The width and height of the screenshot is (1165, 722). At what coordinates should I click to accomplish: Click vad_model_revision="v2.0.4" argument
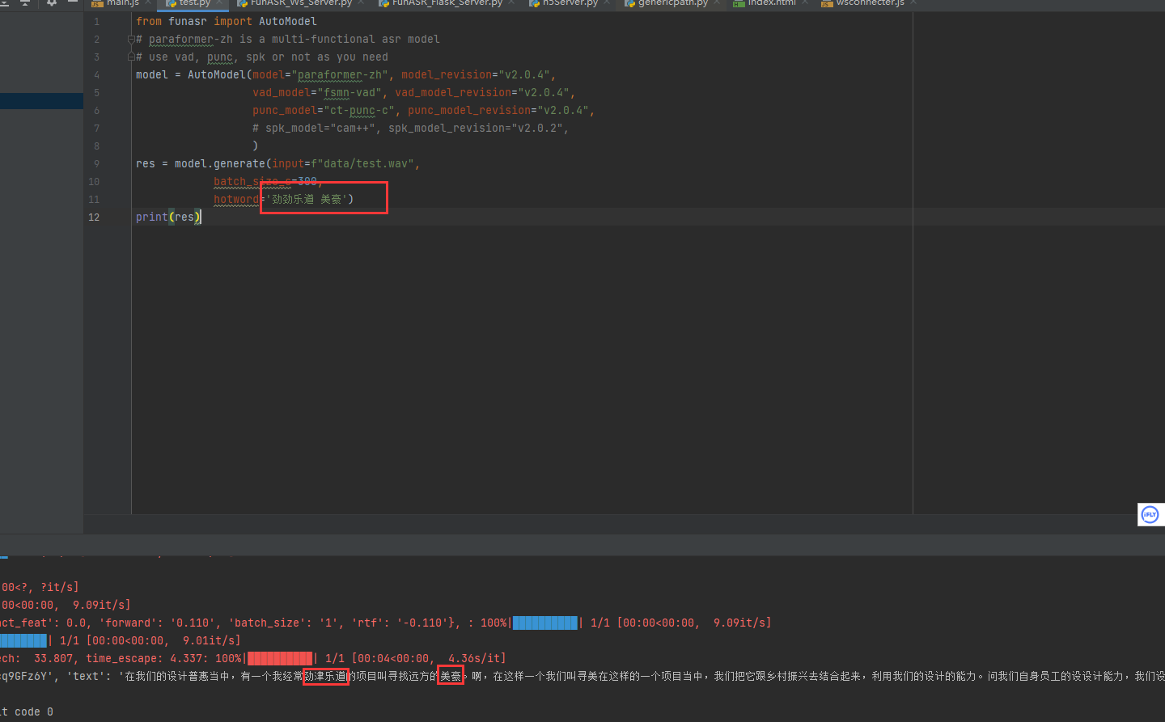pos(482,93)
